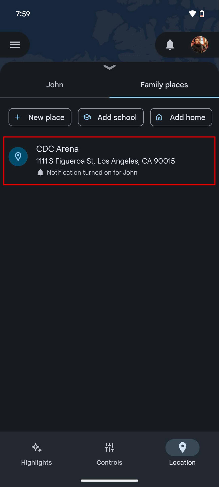The width and height of the screenshot is (219, 487).
Task: Tap the profile avatar picture
Action: [x=199, y=45]
